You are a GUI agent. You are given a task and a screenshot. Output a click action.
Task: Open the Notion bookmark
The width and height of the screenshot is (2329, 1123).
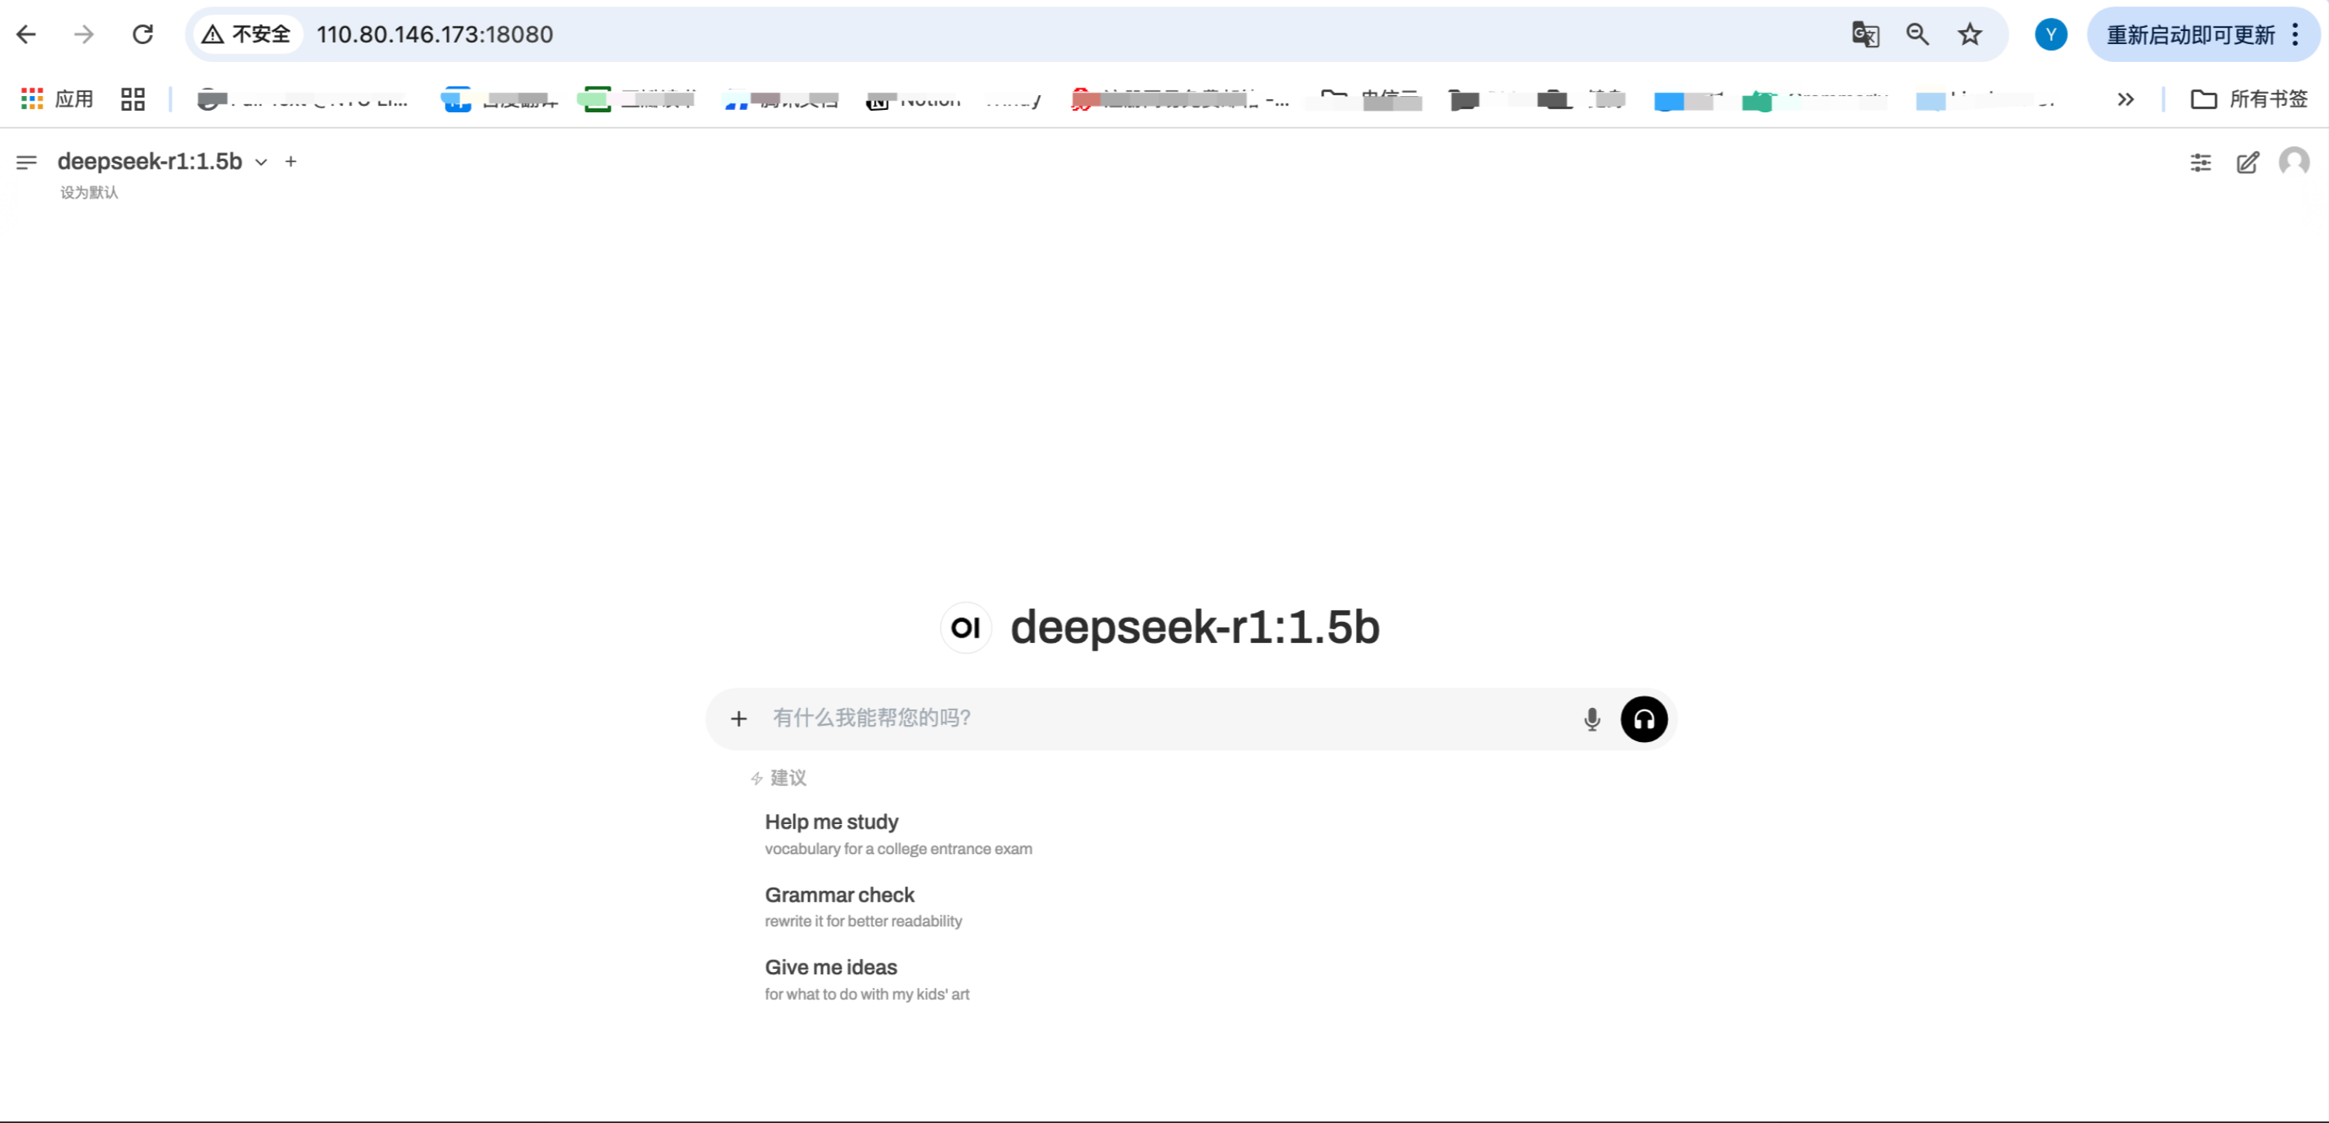(x=913, y=98)
